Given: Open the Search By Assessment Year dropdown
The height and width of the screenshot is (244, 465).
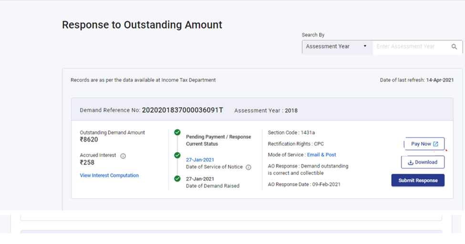Looking at the screenshot, I should pyautogui.click(x=337, y=47).
